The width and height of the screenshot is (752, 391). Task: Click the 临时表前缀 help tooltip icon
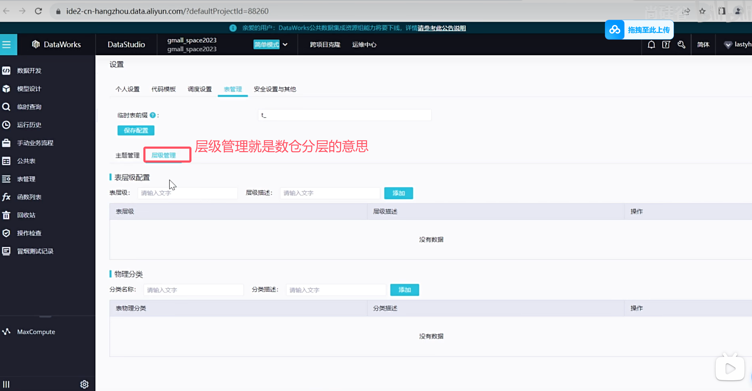[x=152, y=115]
